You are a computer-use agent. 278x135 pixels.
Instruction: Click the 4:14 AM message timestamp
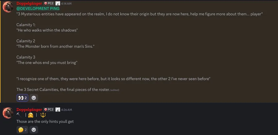coord(67,3)
